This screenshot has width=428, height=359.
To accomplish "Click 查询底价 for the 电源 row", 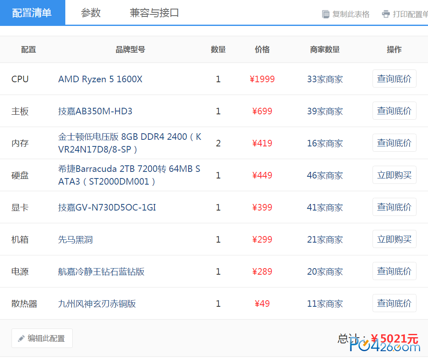I will click(394, 271).
